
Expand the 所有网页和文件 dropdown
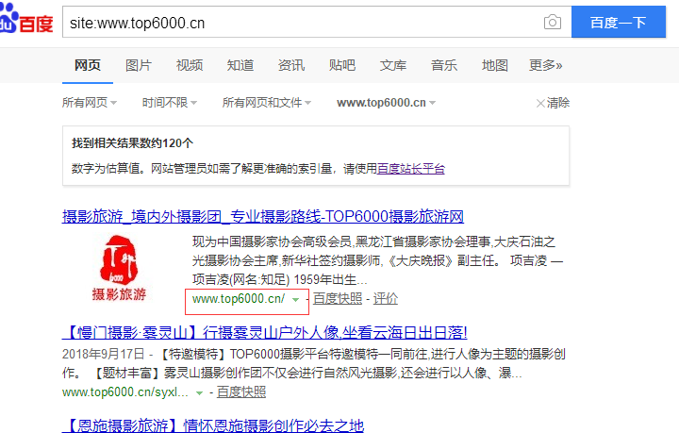268,102
